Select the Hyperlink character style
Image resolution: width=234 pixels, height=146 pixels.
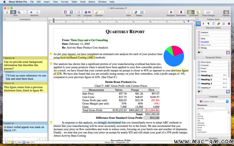point(213,42)
